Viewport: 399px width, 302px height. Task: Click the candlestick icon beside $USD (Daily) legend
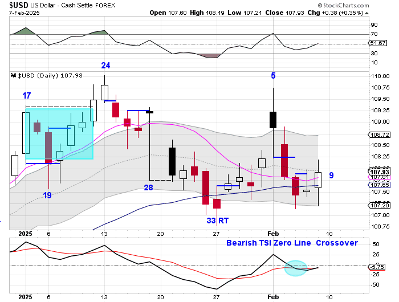point(13,75)
